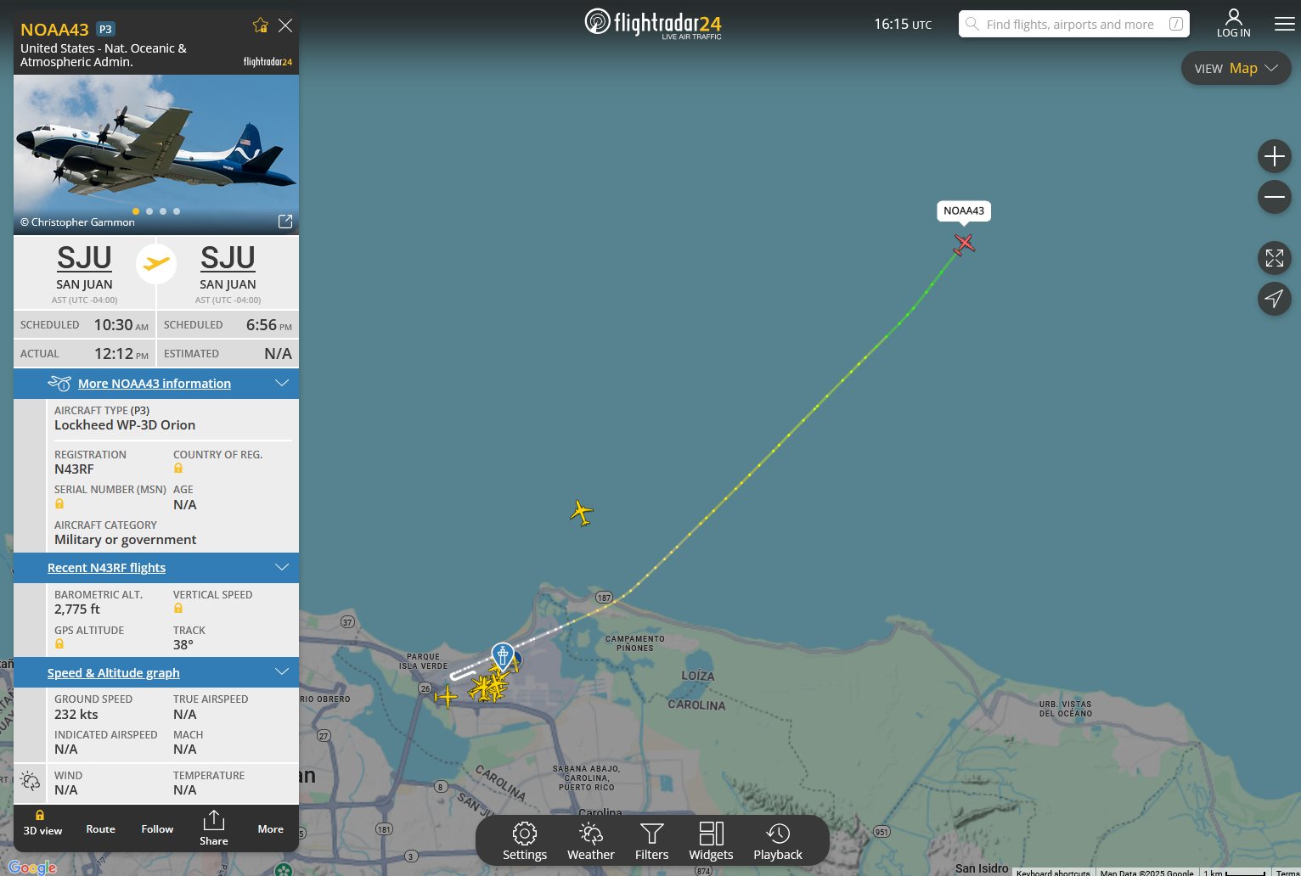Center map on my location arrow icon
This screenshot has width=1301, height=876.
point(1274,299)
